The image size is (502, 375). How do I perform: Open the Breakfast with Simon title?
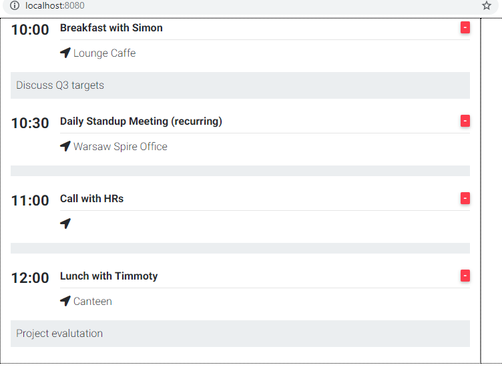pos(111,28)
